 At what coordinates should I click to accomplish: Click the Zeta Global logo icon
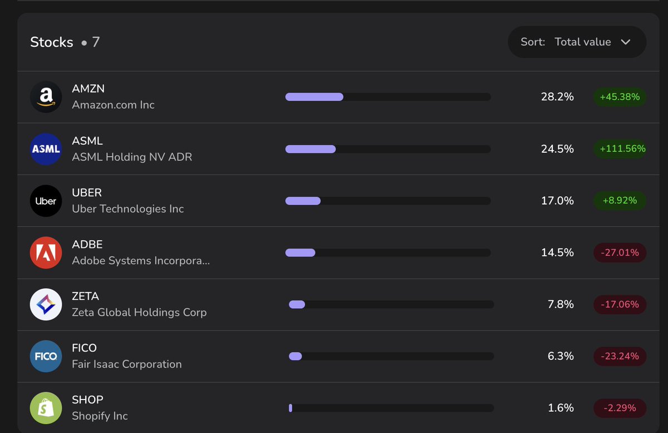click(x=46, y=304)
